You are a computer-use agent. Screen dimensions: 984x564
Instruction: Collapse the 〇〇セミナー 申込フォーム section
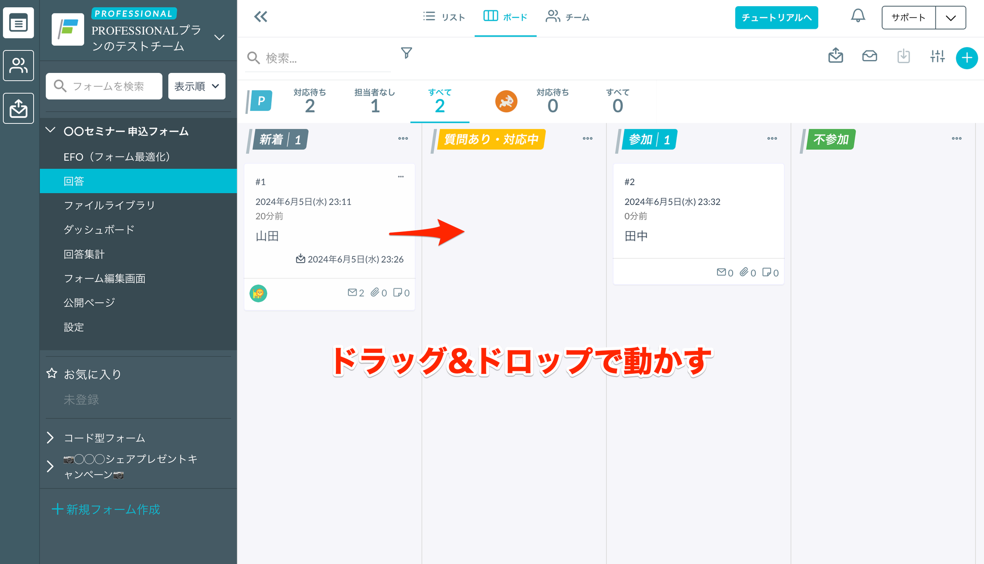[x=50, y=131]
